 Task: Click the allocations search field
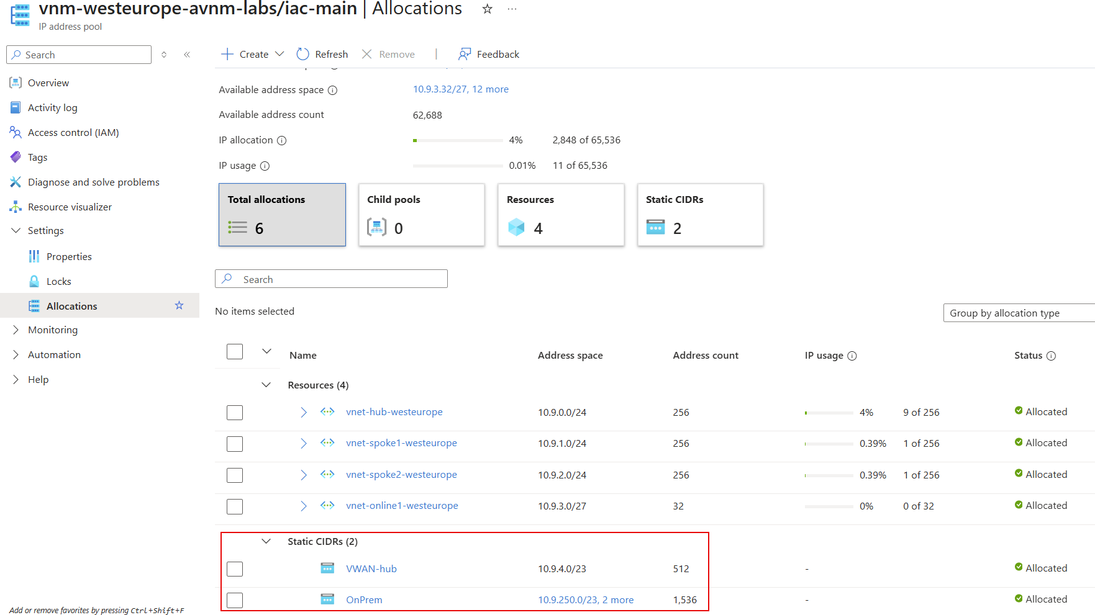(331, 279)
